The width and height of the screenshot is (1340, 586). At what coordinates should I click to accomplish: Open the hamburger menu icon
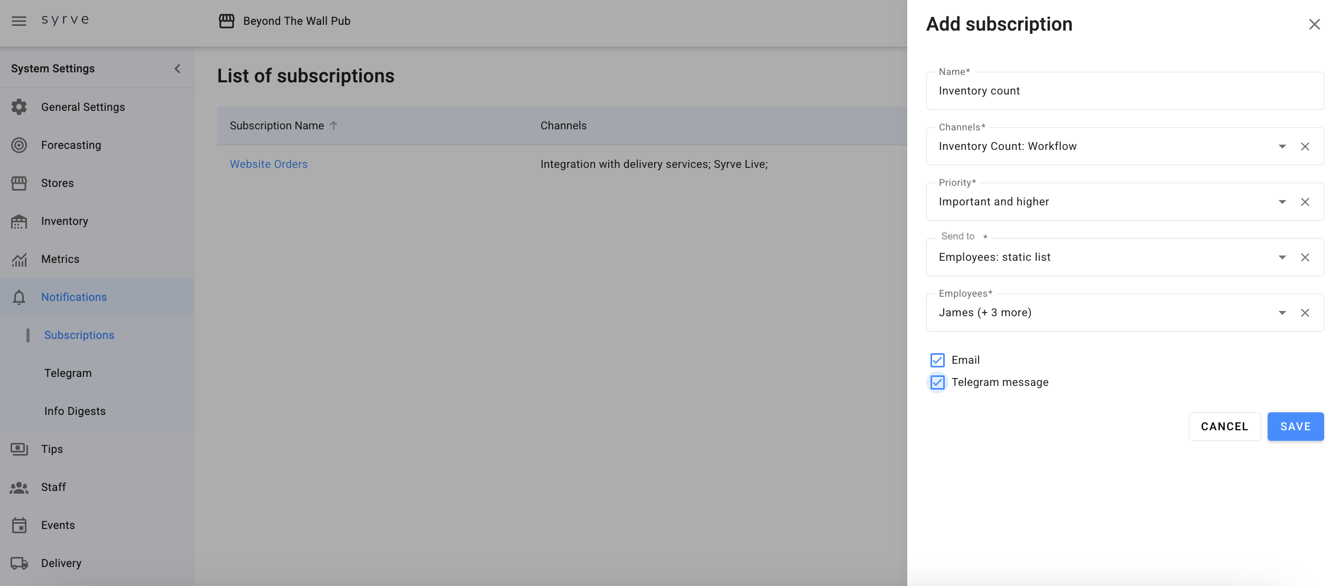coord(19,21)
